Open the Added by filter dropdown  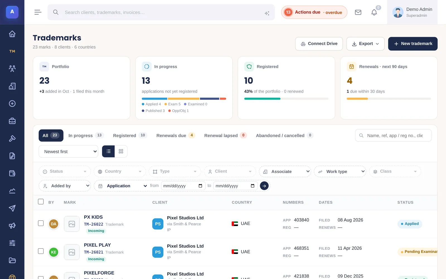[65, 186]
